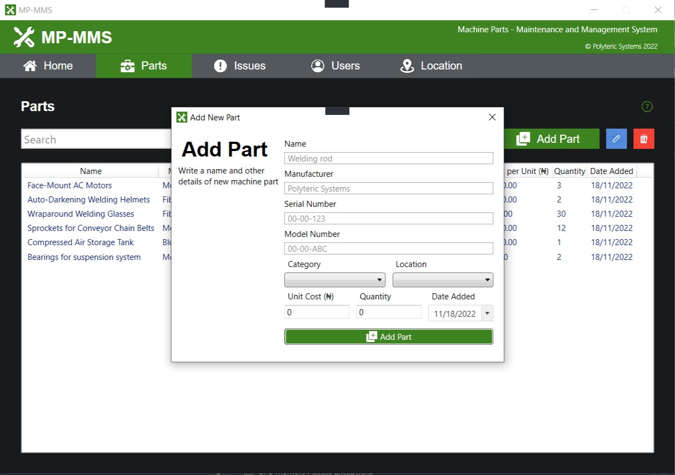Open the Bearings for suspension system part

click(84, 257)
